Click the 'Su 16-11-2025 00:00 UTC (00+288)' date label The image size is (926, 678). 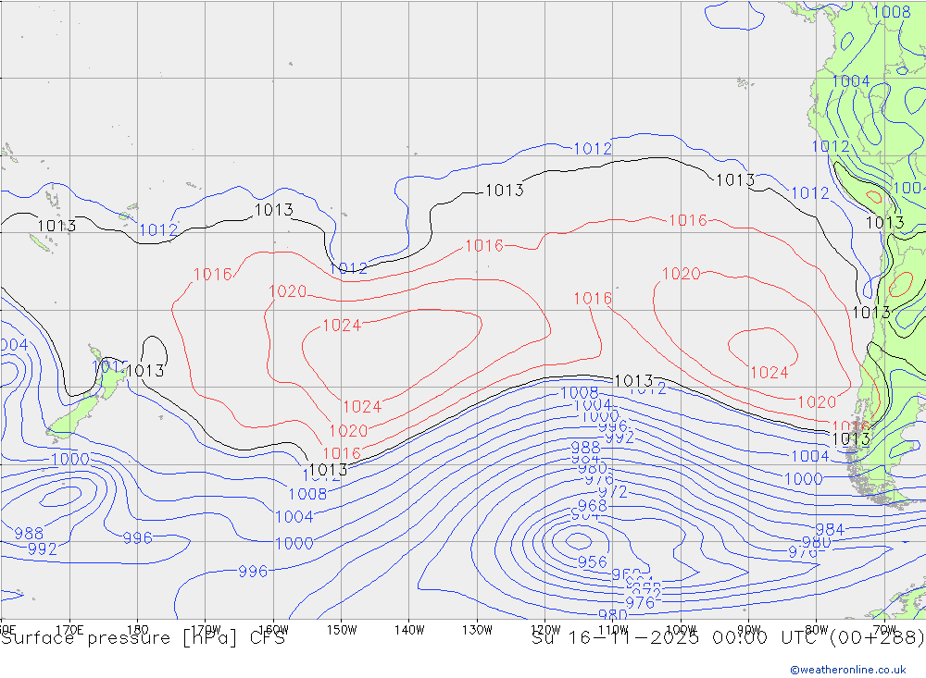pos(728,638)
